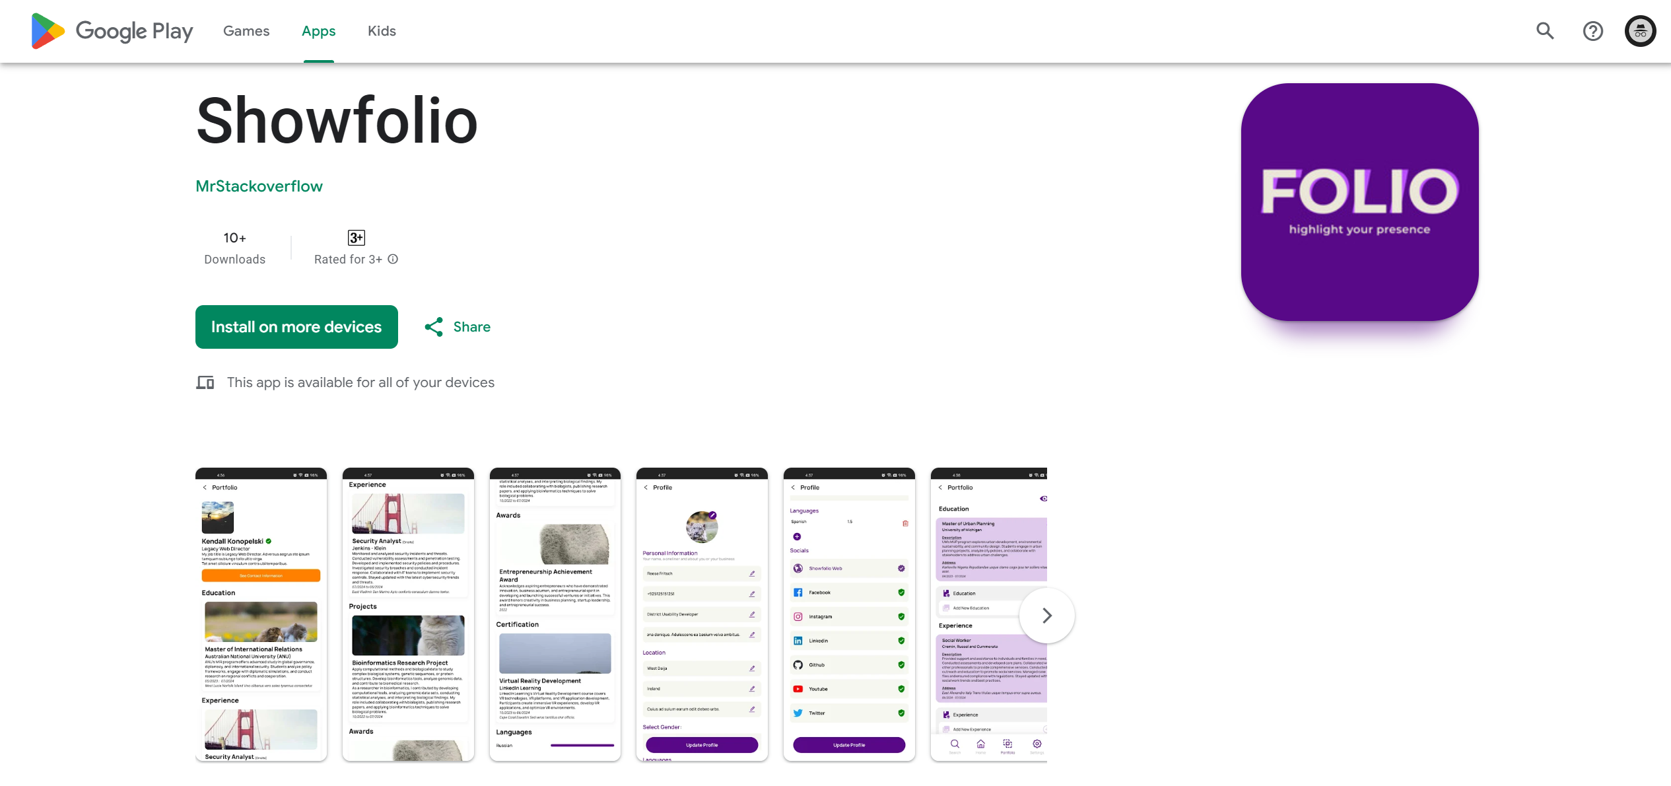The image size is (1671, 786).
Task: Click the Showfolio app title
Action: 337,120
